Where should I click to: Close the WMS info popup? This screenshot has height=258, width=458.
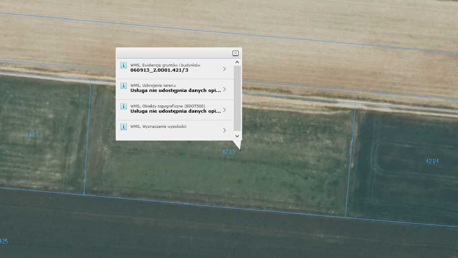235,53
